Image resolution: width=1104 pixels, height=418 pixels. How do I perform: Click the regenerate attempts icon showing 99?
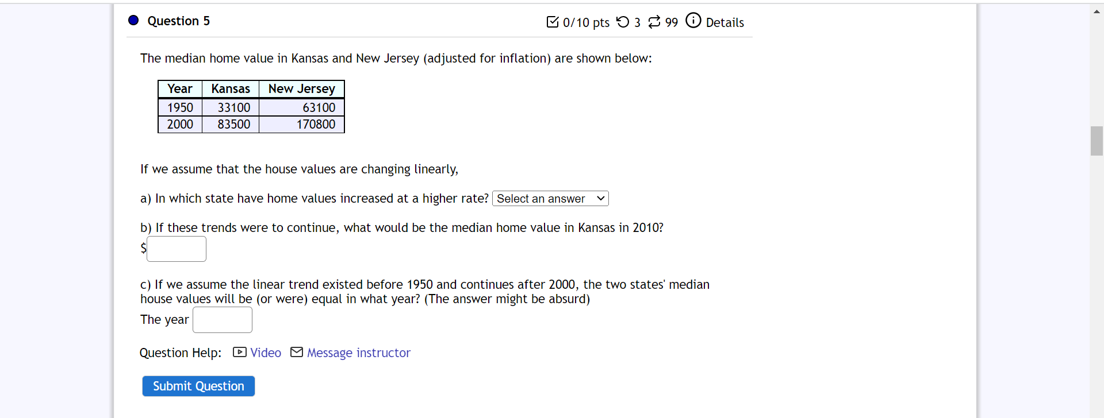pyautogui.click(x=655, y=22)
